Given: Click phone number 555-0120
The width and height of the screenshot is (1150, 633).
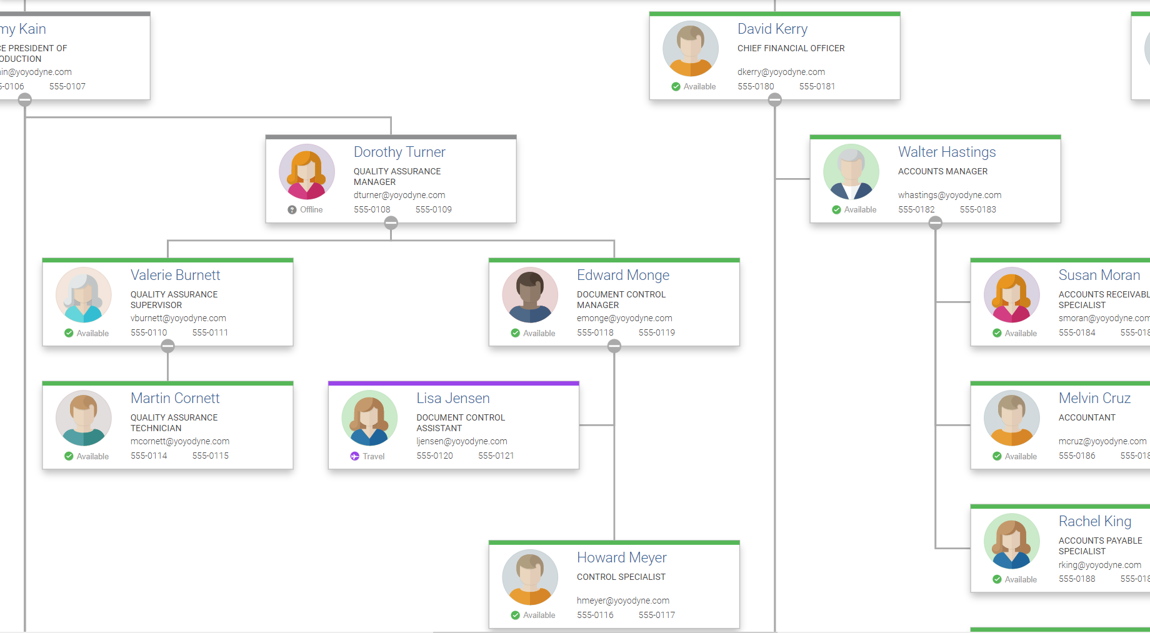Looking at the screenshot, I should pyautogui.click(x=435, y=456).
